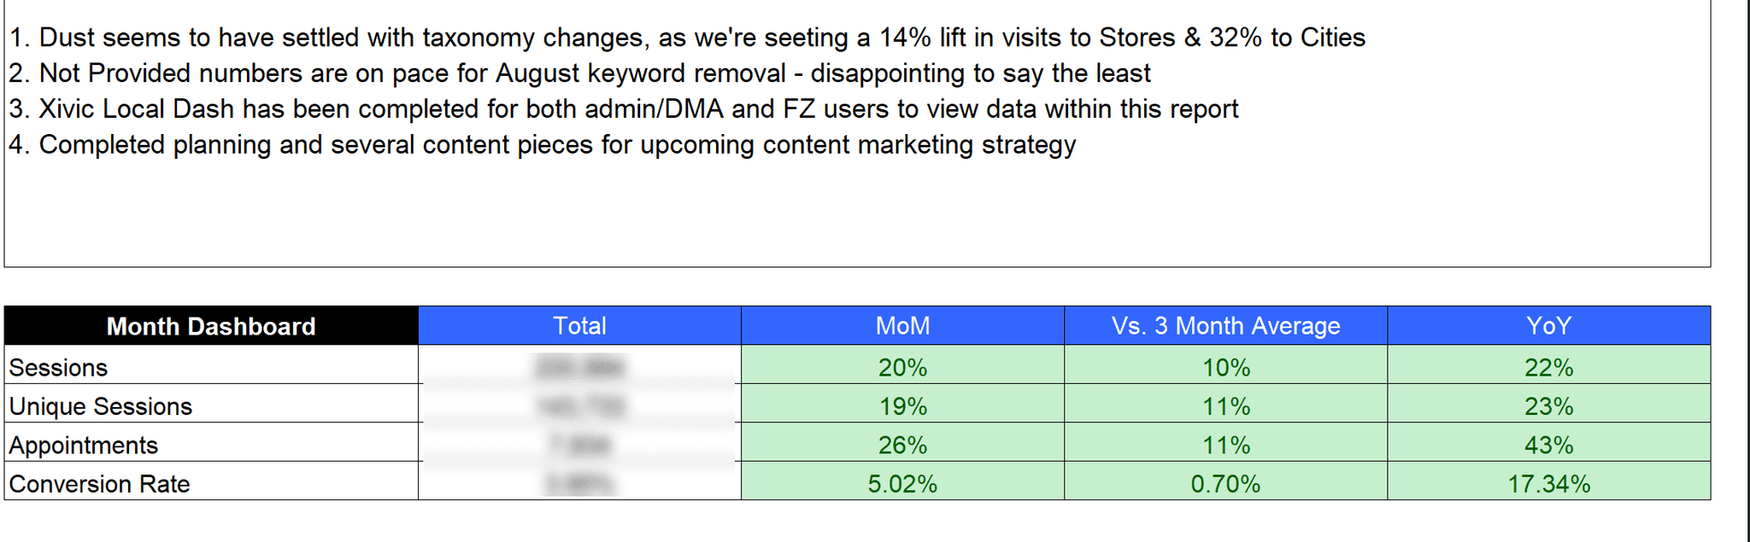
Task: Click the Sessions row label
Action: coord(58,368)
